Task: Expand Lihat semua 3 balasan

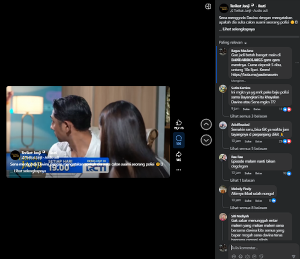Action: pos(248,116)
